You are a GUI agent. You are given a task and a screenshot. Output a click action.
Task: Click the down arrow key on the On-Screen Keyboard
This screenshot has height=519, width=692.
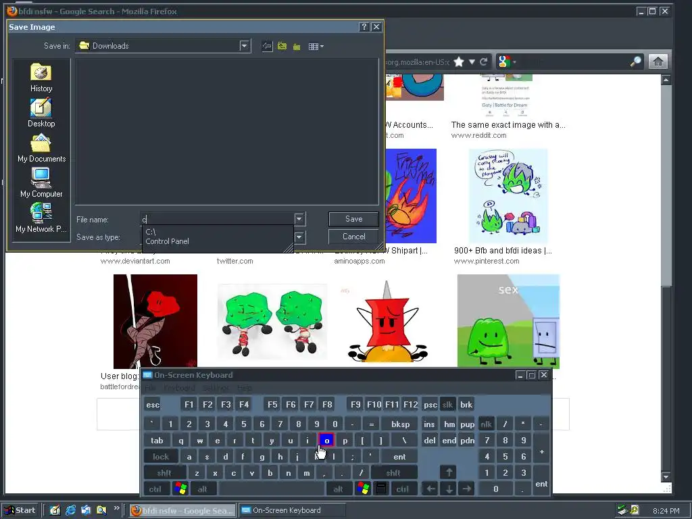[449, 489]
